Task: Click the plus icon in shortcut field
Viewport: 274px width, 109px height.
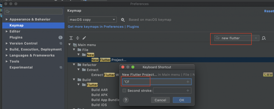Action: pos(188,82)
